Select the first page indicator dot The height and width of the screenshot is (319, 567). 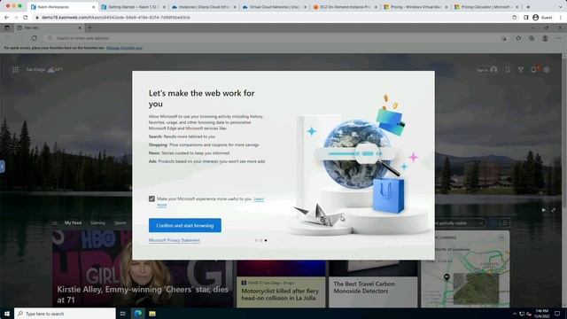tap(256, 240)
